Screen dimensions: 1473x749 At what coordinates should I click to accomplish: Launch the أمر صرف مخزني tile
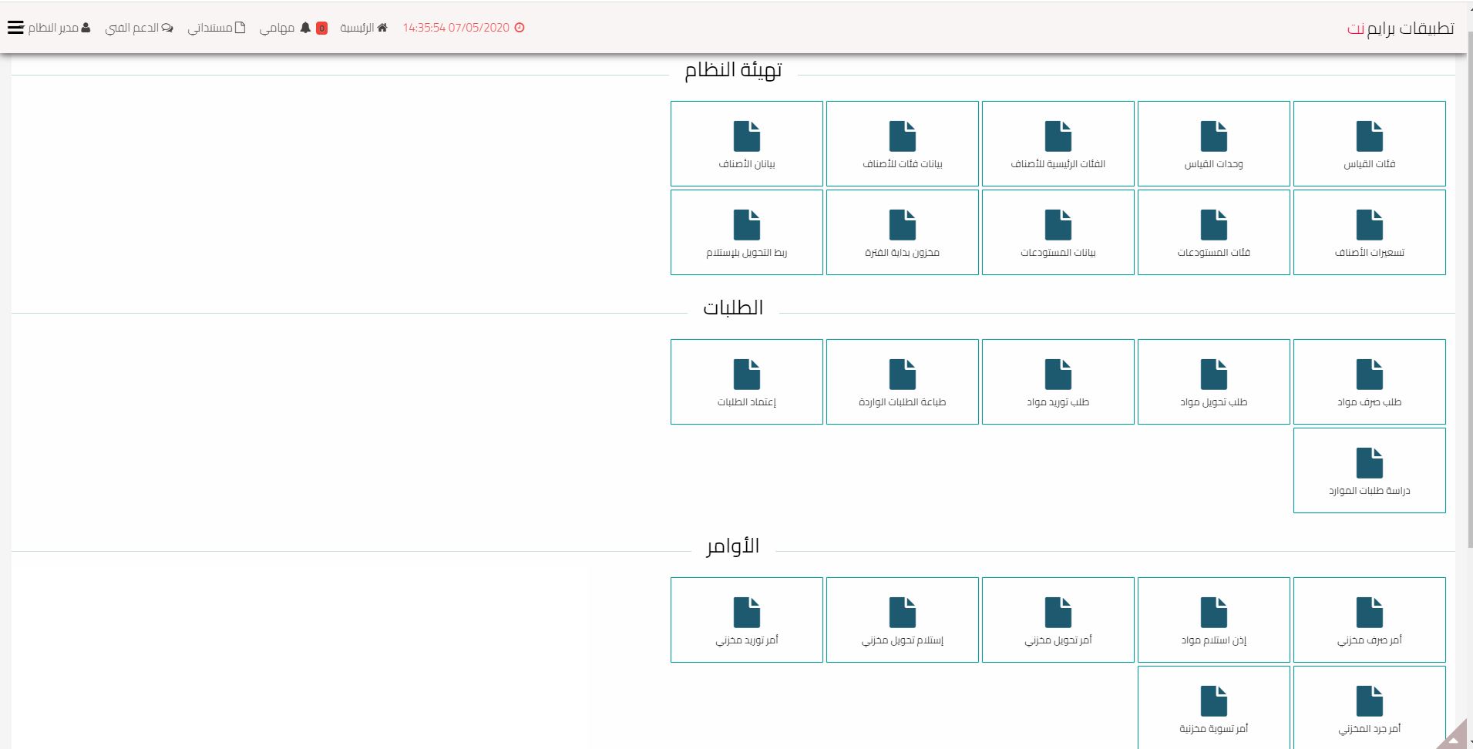(1369, 620)
